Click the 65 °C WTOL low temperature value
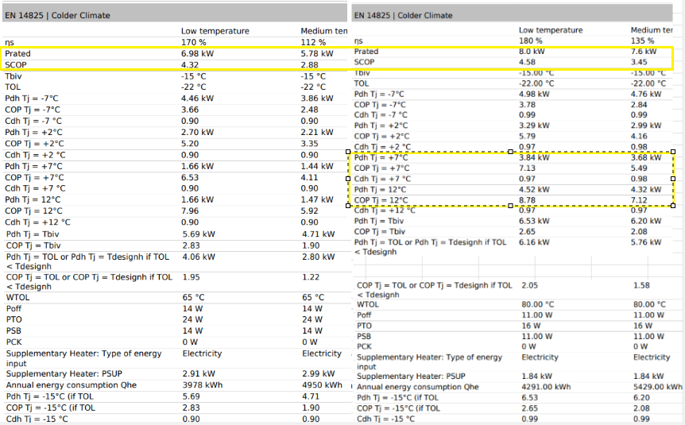This screenshot has width=685, height=425. click(x=195, y=297)
